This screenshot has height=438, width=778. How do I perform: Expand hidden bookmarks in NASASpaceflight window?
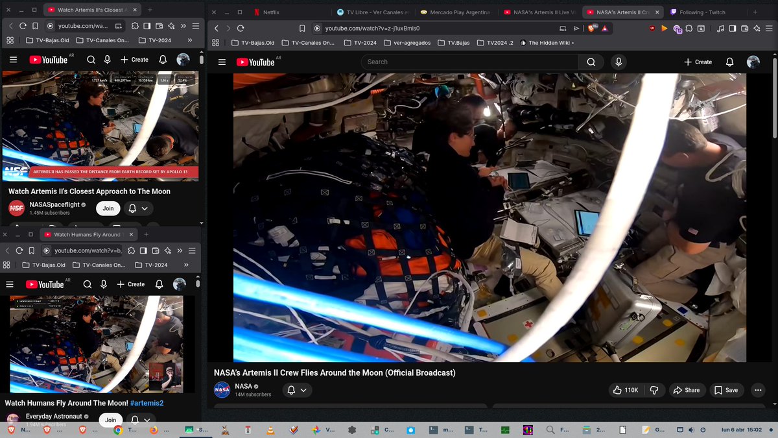pyautogui.click(x=191, y=40)
